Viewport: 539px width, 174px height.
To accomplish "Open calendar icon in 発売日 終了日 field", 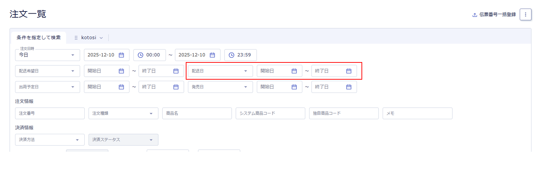I will [349, 87].
